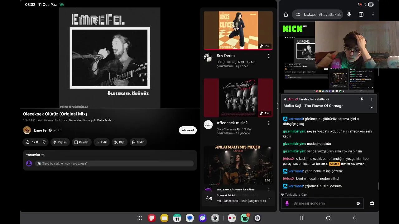Click chat identity icon in message box
Viewport: 399px width, 224px height.
pyautogui.click(x=287, y=203)
